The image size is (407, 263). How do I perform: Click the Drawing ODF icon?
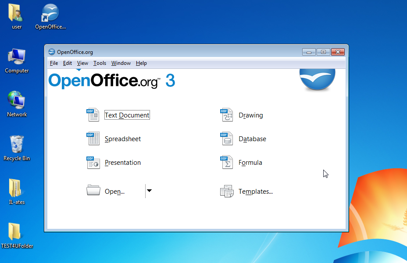click(227, 115)
